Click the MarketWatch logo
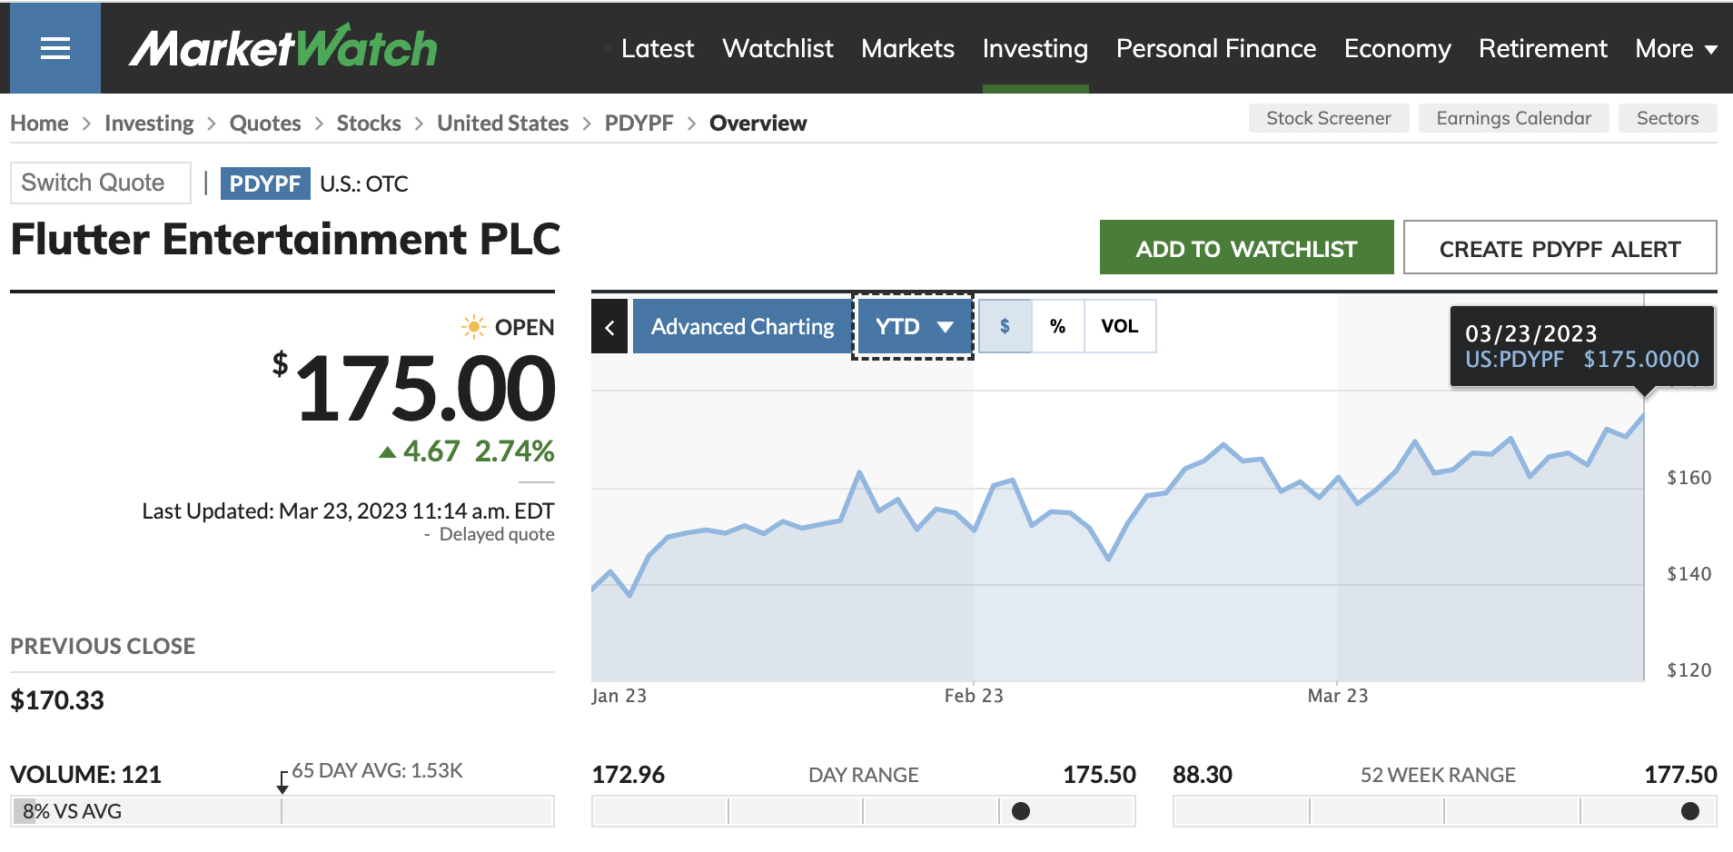The width and height of the screenshot is (1733, 852). (282, 47)
